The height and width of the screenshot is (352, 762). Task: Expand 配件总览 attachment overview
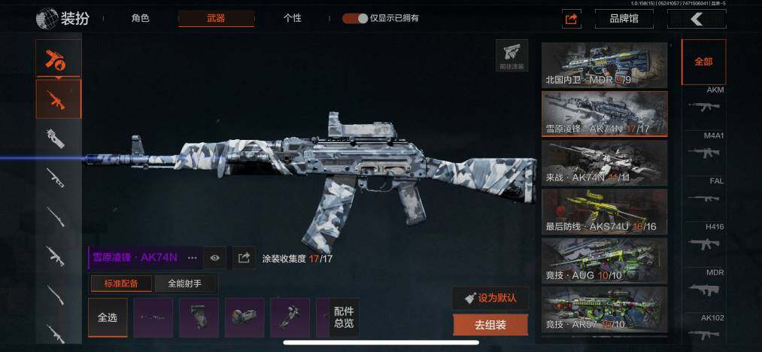[344, 317]
